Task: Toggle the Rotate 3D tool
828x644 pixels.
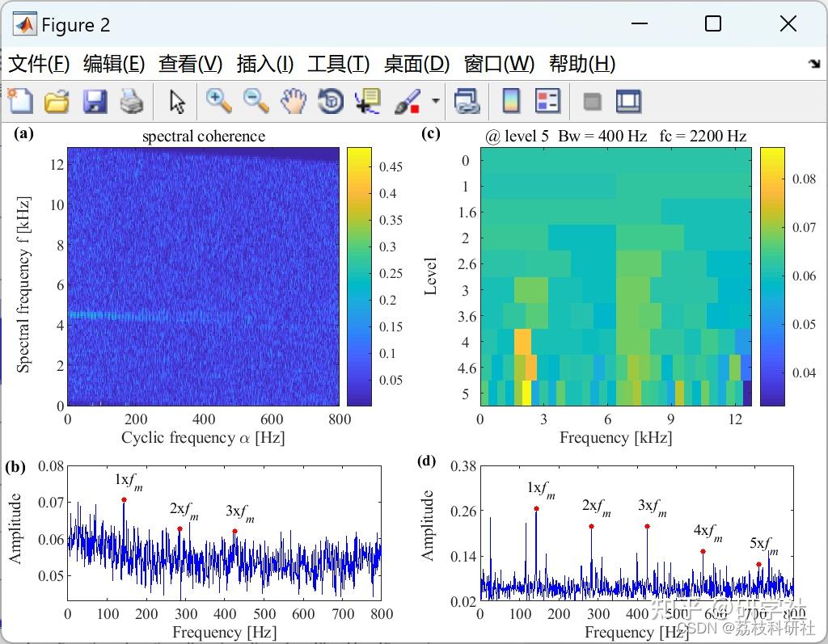Action: 331,101
